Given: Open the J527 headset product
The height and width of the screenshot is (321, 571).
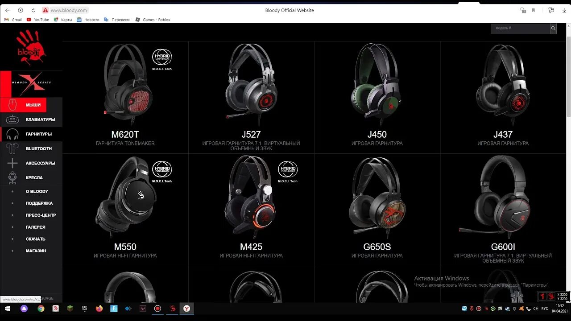Looking at the screenshot, I should (x=251, y=98).
